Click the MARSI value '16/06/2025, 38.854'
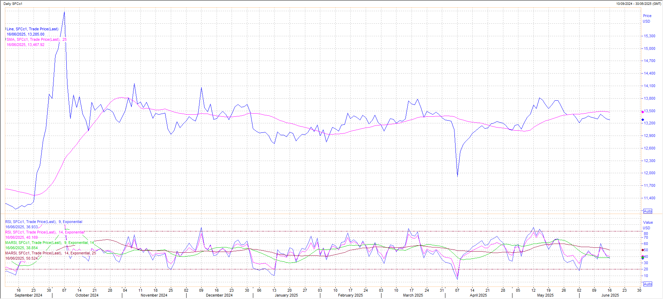This screenshot has height=299, width=663. point(22,248)
